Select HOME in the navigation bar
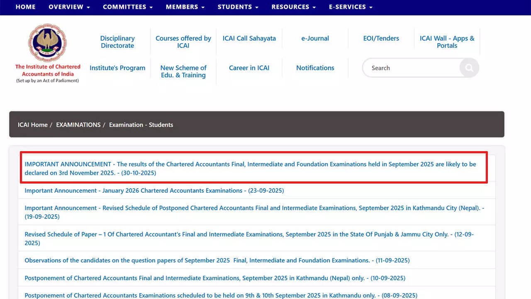This screenshot has height=299, width=531. point(25,7)
